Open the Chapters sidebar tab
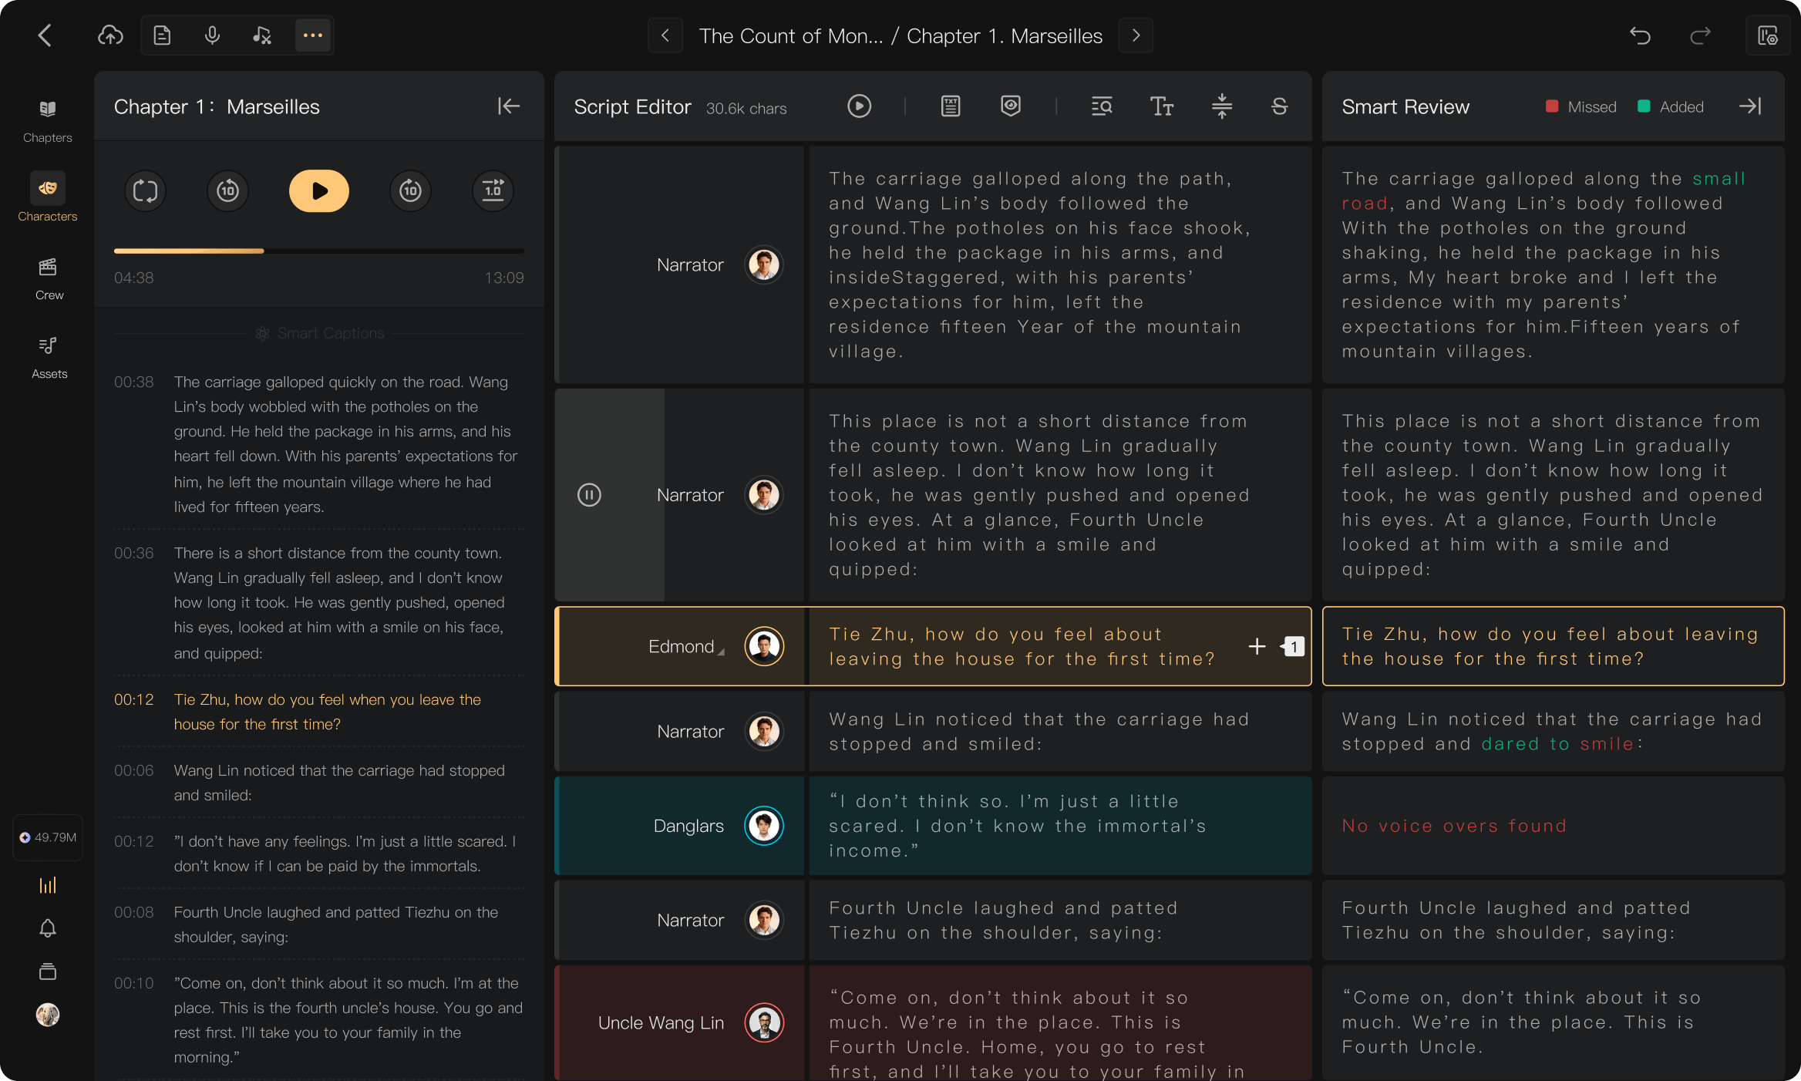 48,122
